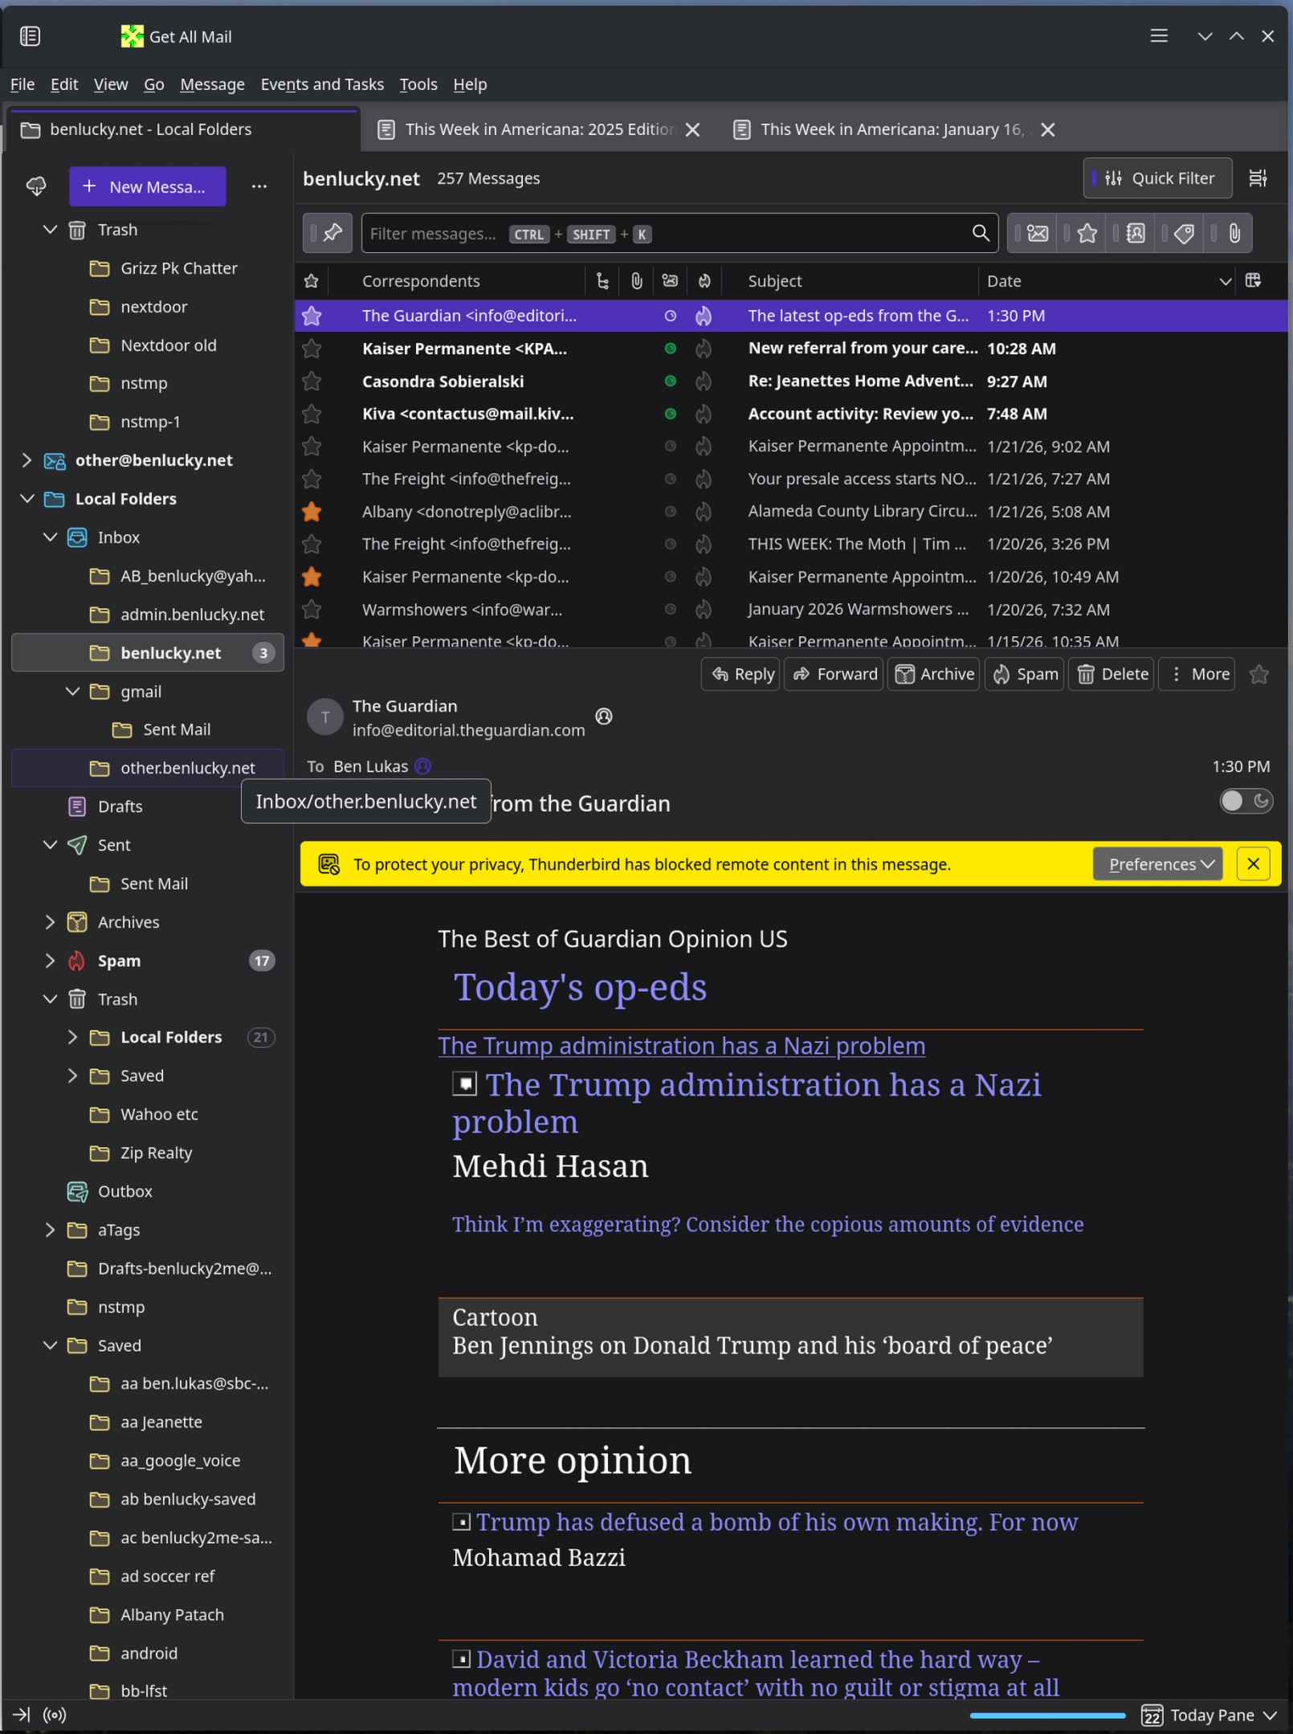Toggle dark reader mode for message
The height and width of the screenshot is (1734, 1293).
tap(1246, 801)
